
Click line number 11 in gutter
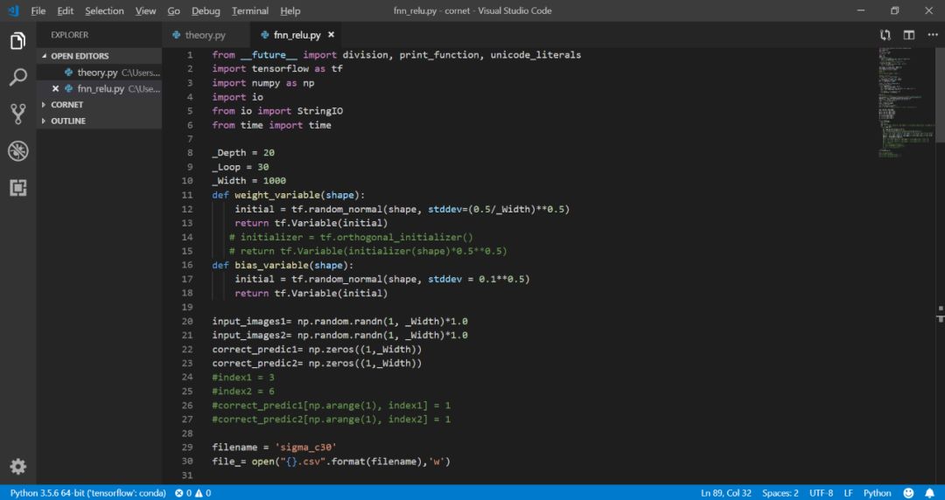pos(187,195)
